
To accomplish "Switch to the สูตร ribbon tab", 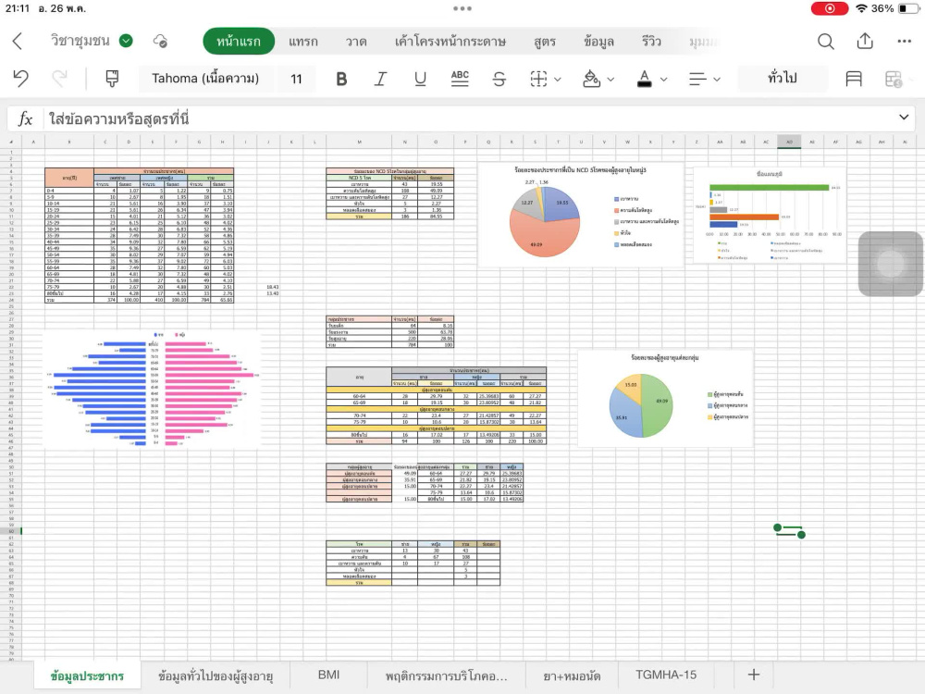I will tap(545, 42).
